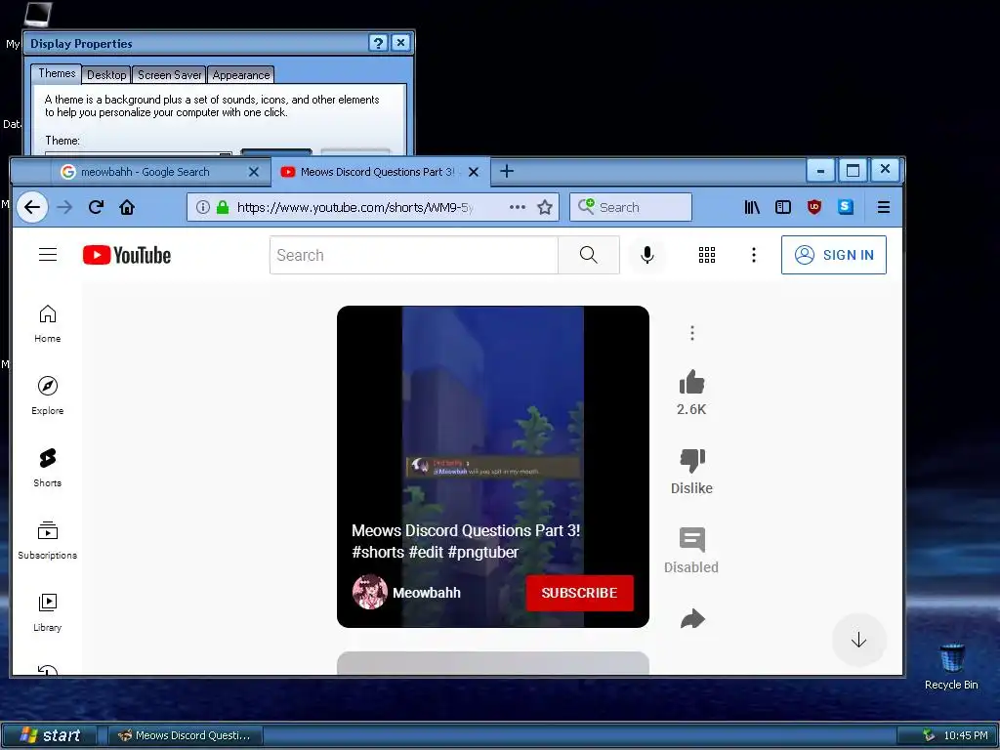The image size is (1000, 750).
Task: Open YouTube guide hamburger menu
Action: pyautogui.click(x=48, y=255)
